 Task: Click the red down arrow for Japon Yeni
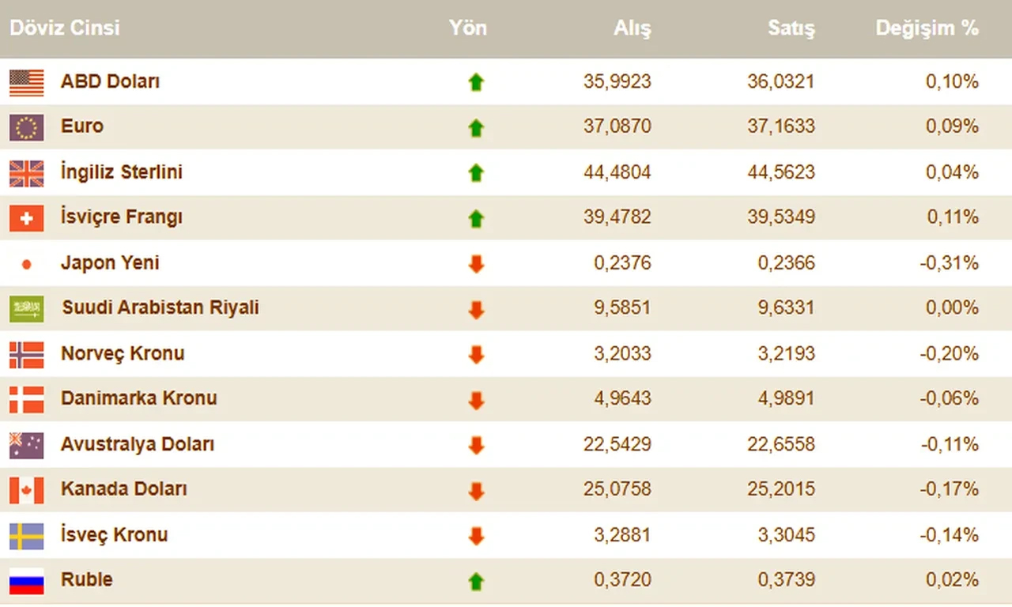coord(475,264)
